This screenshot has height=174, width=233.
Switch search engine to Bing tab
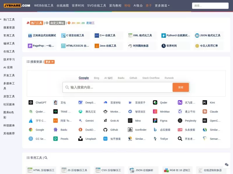point(96,78)
